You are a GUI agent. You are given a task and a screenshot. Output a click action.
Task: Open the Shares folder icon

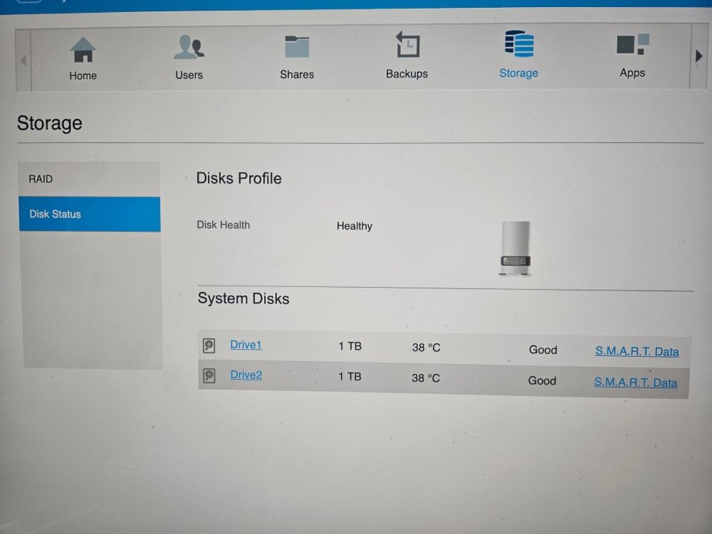click(297, 47)
